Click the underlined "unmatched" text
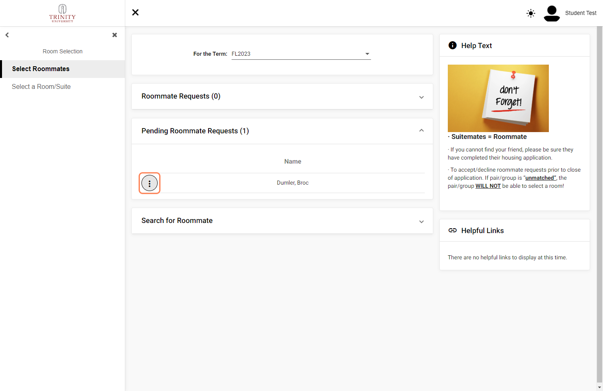Screen dimensions: 603x391 540,178
